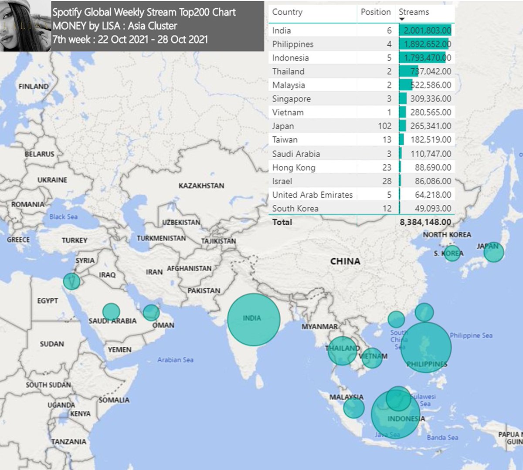Select the streams value 86,086.00
Screen dimensions: 523x470
433,181
